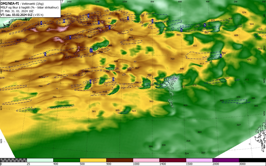266x166 pixels.
Task: Click the hail probability label 9
Action: 88,16
